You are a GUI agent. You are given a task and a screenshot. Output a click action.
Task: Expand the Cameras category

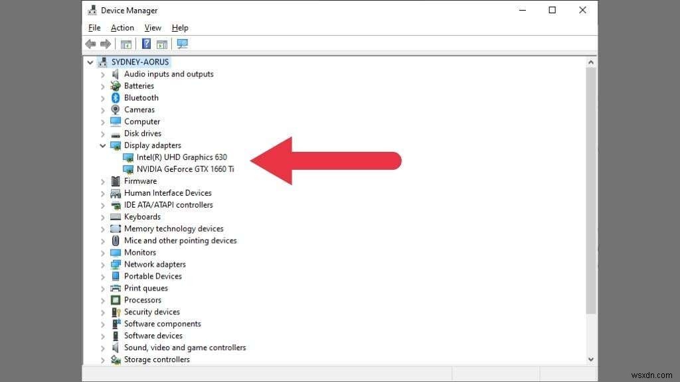(x=103, y=110)
